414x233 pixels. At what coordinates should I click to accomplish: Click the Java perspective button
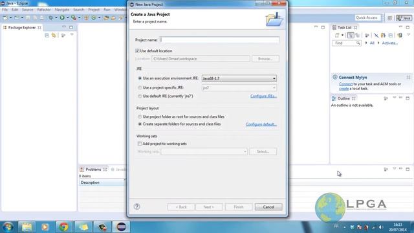(x=404, y=17)
